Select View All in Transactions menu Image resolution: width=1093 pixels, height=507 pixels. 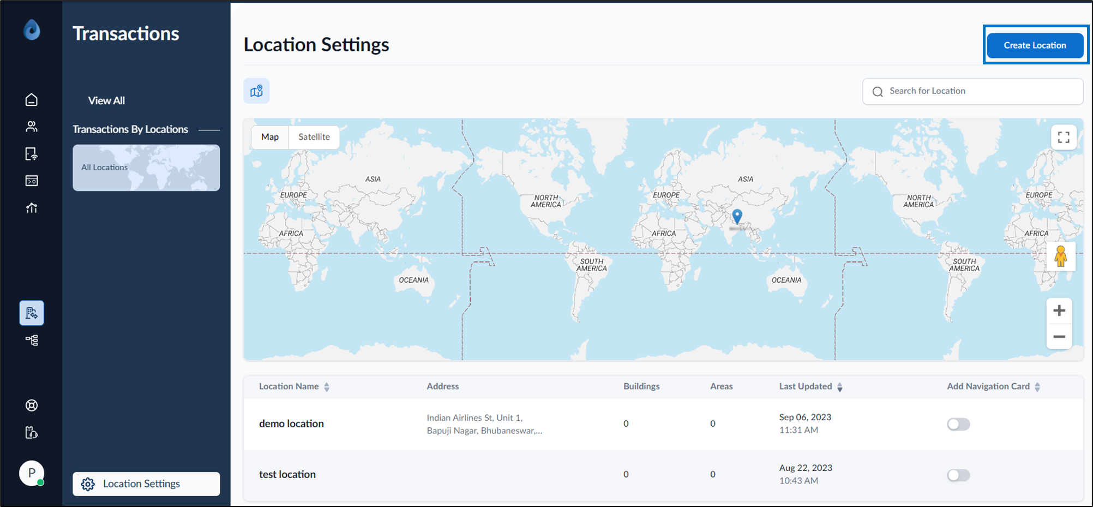coord(106,100)
